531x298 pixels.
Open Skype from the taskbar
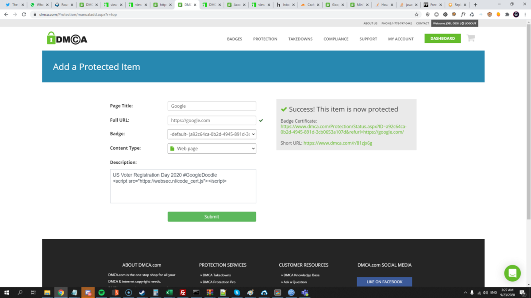tap(237, 292)
